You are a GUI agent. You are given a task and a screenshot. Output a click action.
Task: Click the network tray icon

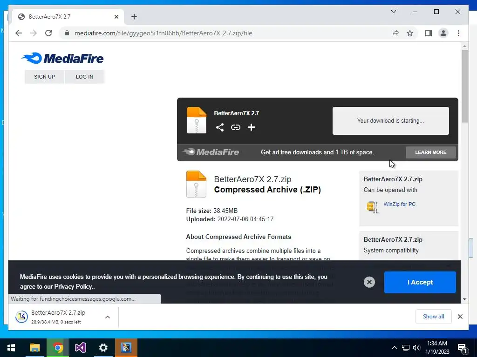point(405,348)
